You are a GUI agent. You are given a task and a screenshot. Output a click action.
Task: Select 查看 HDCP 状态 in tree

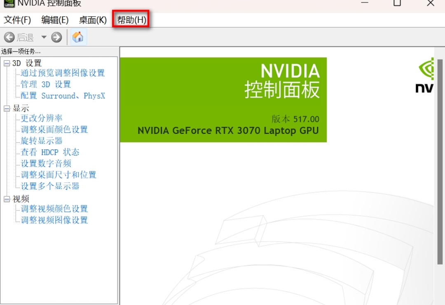point(50,152)
